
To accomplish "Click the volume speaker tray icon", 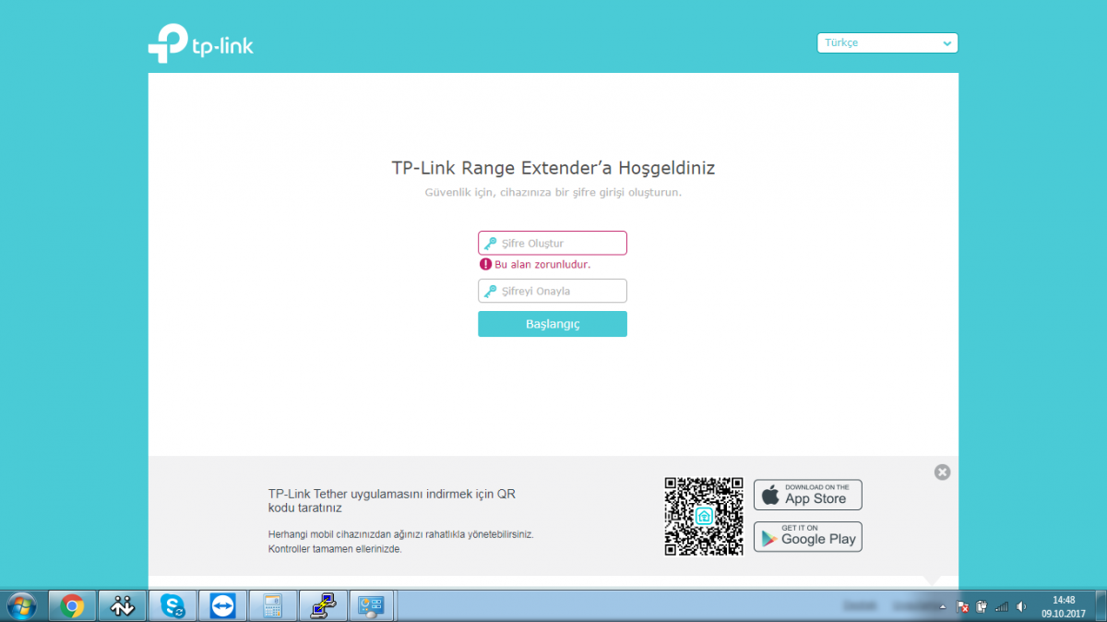I will click(x=1021, y=607).
